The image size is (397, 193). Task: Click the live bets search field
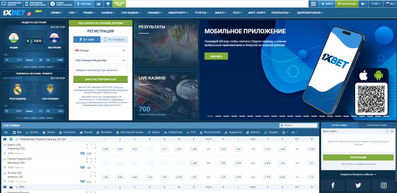[x=298, y=126]
